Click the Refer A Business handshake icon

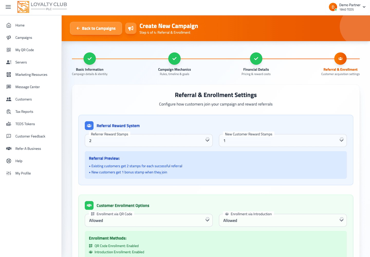9,149
